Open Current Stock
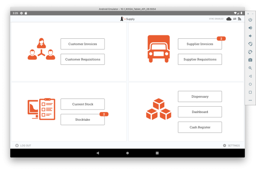Viewport: 256px width, 171px height. [82, 104]
